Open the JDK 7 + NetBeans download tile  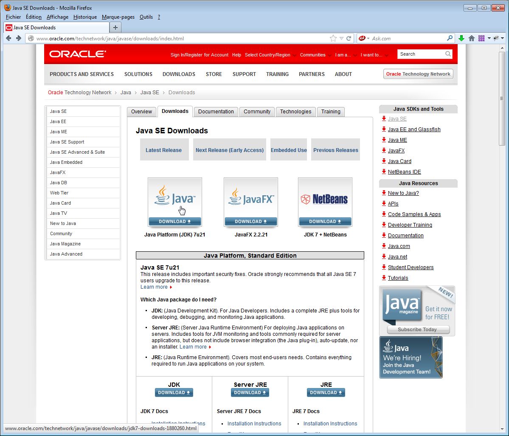click(x=325, y=202)
